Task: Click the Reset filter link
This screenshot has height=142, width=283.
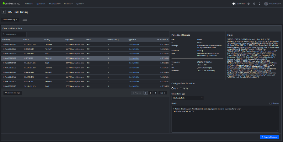Action: 24,19
